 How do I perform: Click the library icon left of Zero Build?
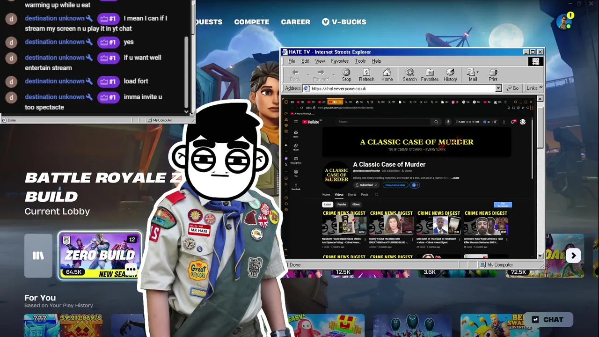click(x=38, y=256)
